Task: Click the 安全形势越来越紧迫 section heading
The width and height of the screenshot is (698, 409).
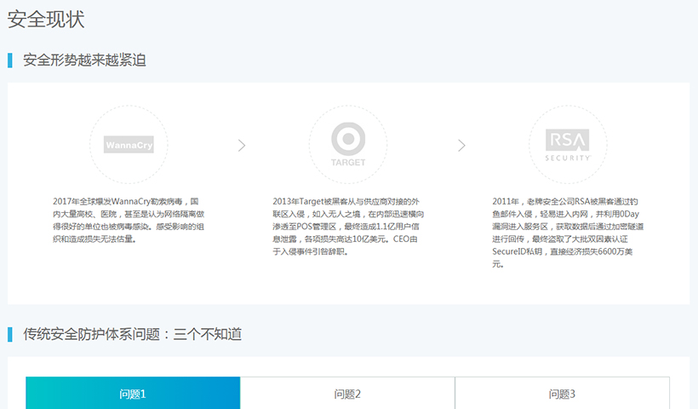Action: 84,60
